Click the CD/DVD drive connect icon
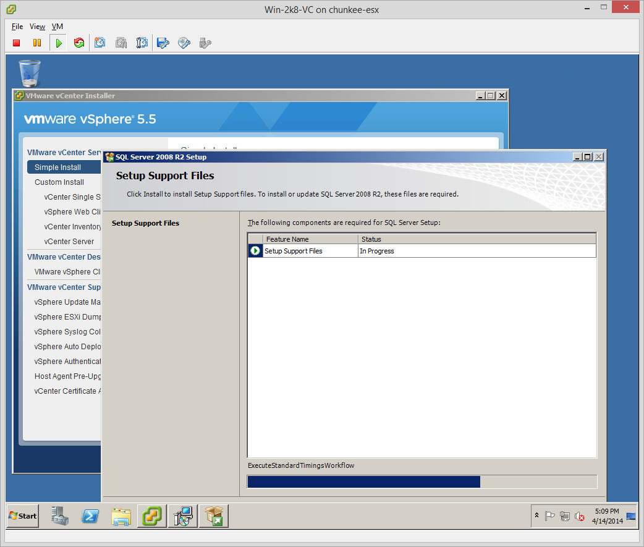 coord(184,43)
